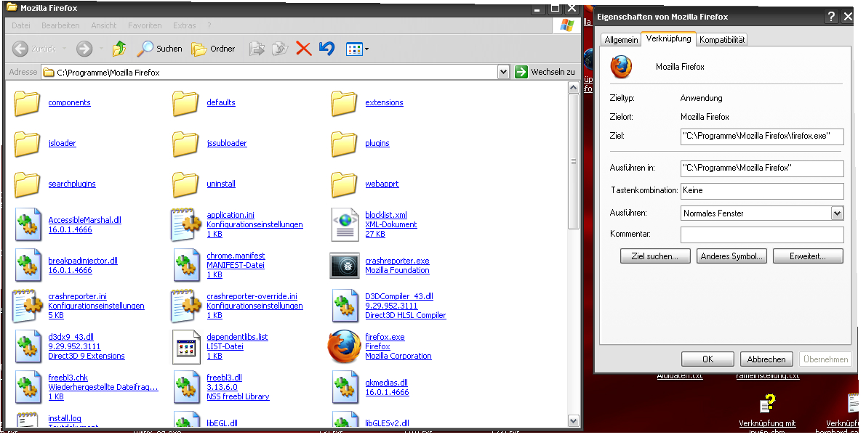
Task: Open the Suchen search tool
Action: 160,49
